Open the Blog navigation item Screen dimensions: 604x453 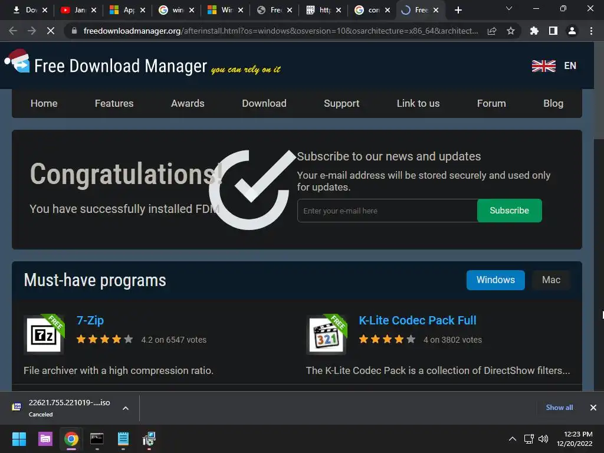click(x=553, y=103)
